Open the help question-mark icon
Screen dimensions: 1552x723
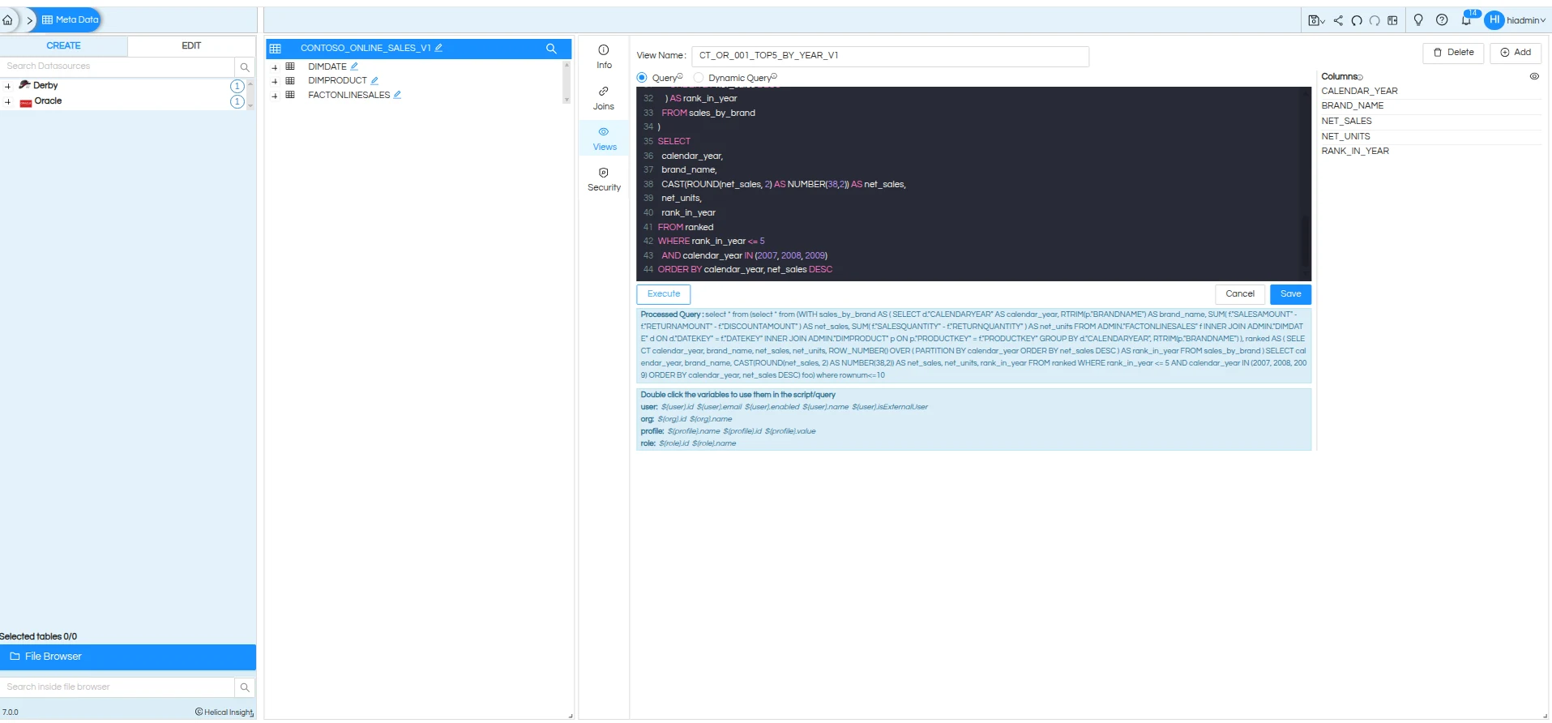click(x=1442, y=20)
